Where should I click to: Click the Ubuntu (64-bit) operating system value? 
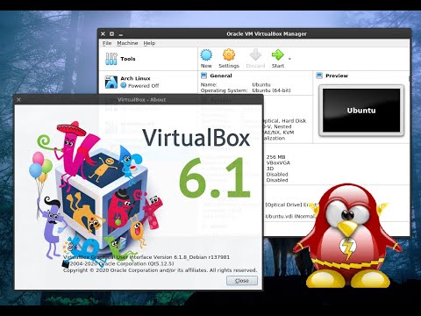271,90
